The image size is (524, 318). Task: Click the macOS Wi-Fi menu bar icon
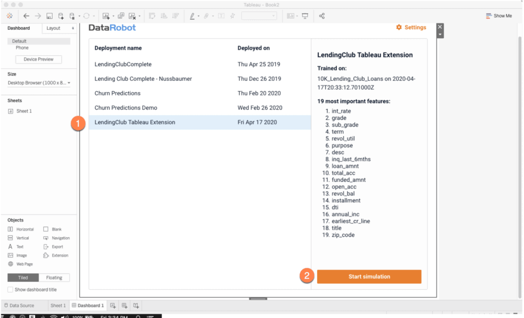point(53,316)
